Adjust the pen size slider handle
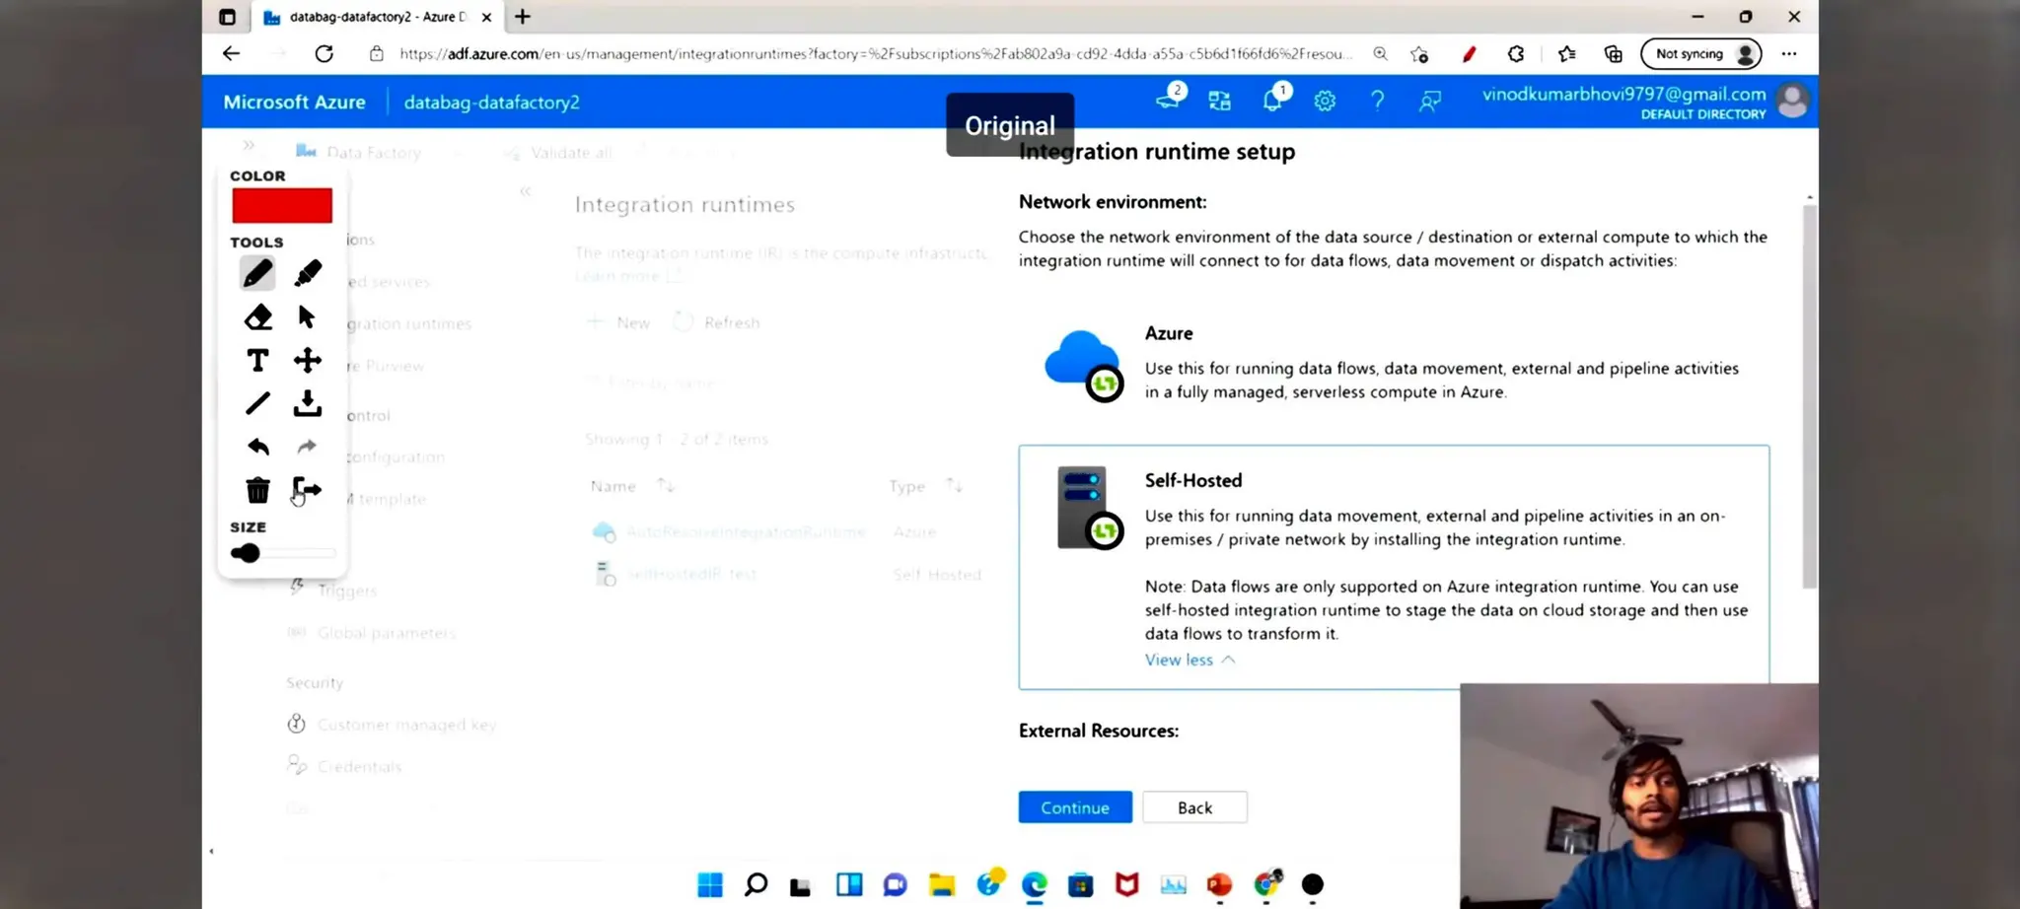The height and width of the screenshot is (909, 2020). [x=247, y=553]
